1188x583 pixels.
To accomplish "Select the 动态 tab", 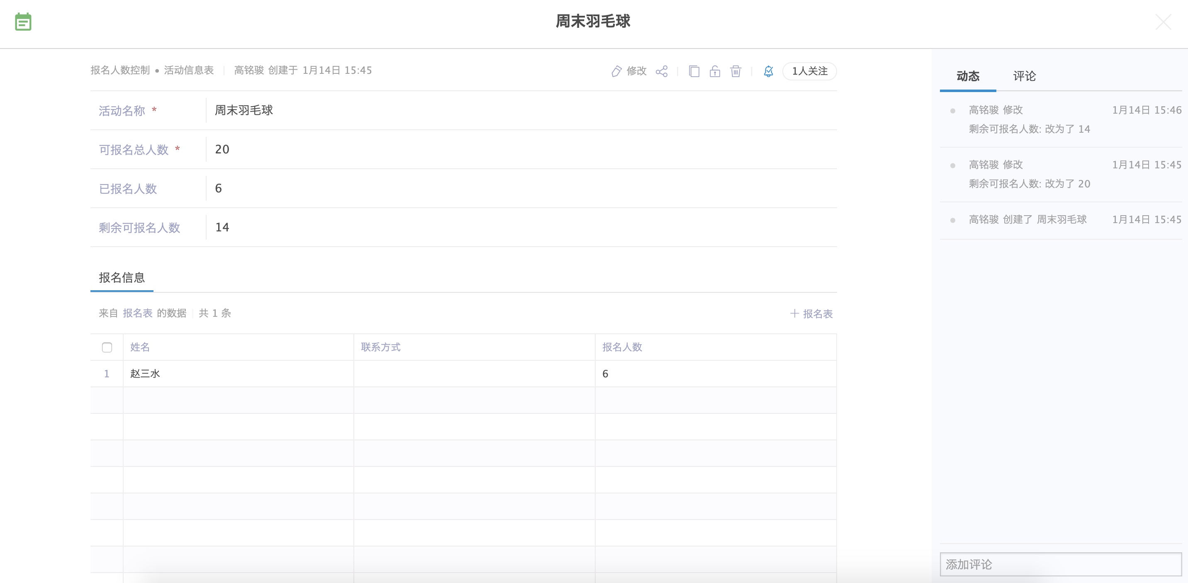I will point(968,76).
